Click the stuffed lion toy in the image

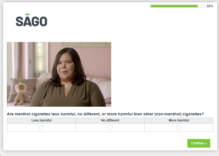[21, 94]
